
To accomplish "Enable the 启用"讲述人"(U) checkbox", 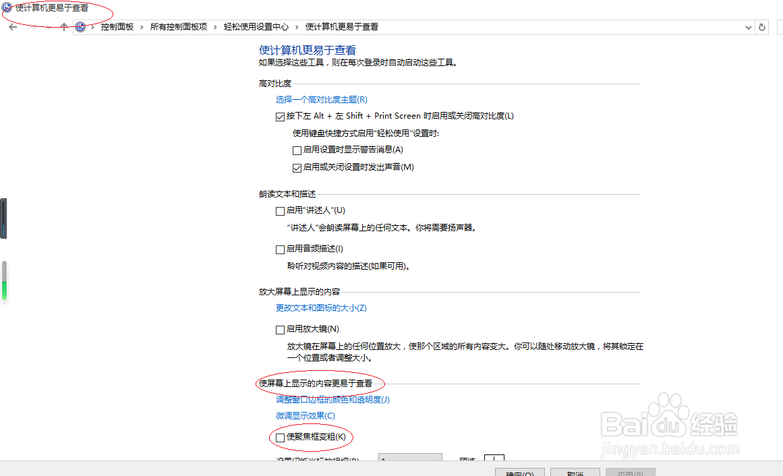I will point(280,210).
